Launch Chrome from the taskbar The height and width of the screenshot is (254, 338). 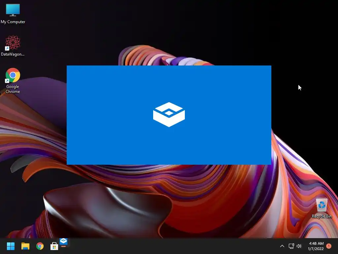tap(40, 246)
